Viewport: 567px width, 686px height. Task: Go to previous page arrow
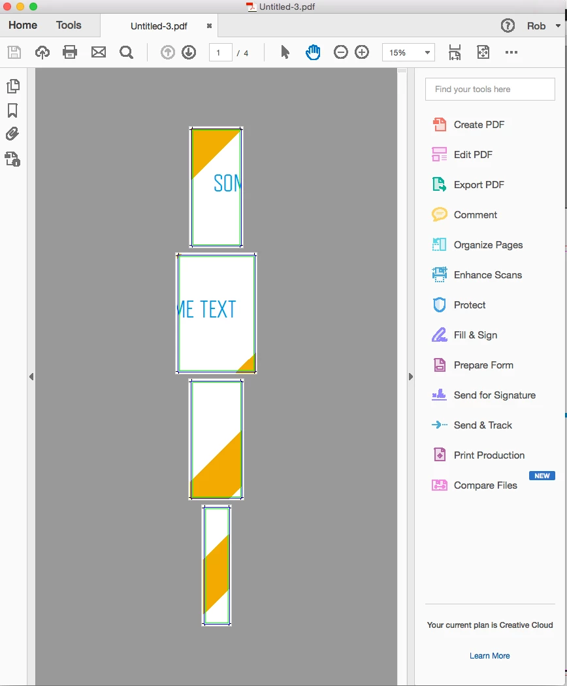[x=168, y=52]
